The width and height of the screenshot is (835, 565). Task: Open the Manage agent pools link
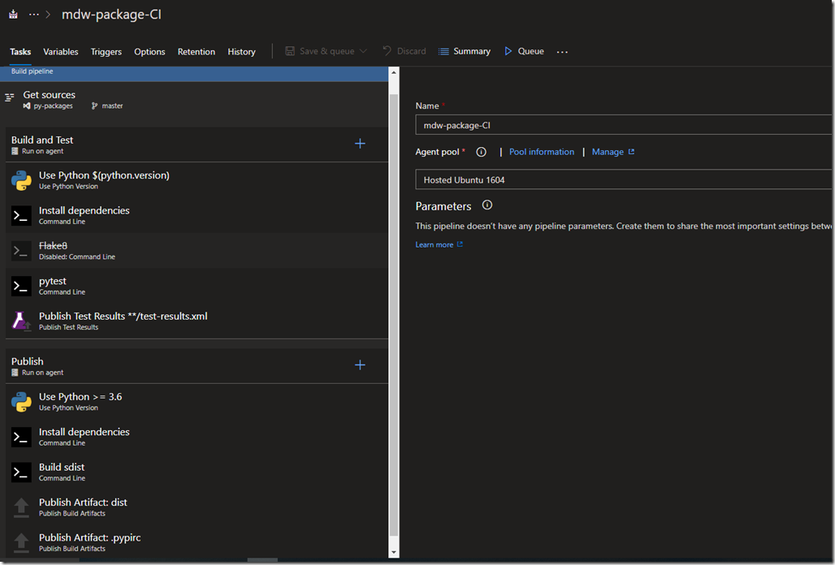click(x=613, y=152)
